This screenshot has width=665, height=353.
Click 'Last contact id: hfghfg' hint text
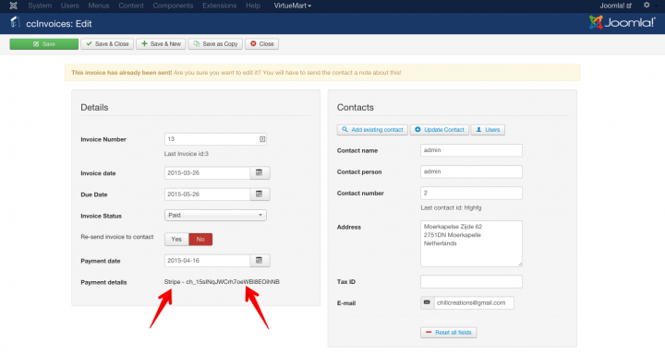click(451, 207)
